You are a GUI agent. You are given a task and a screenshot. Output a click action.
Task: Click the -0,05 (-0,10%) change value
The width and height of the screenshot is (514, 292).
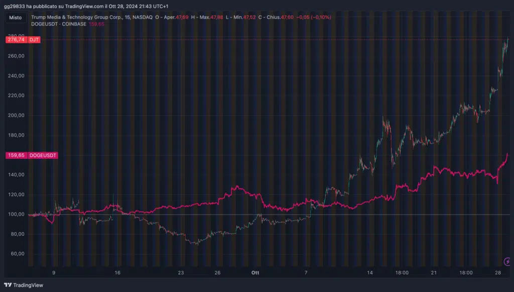click(314, 17)
